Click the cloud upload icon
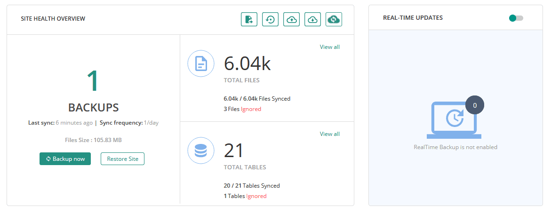This screenshot has width=551, height=214. coord(291,19)
